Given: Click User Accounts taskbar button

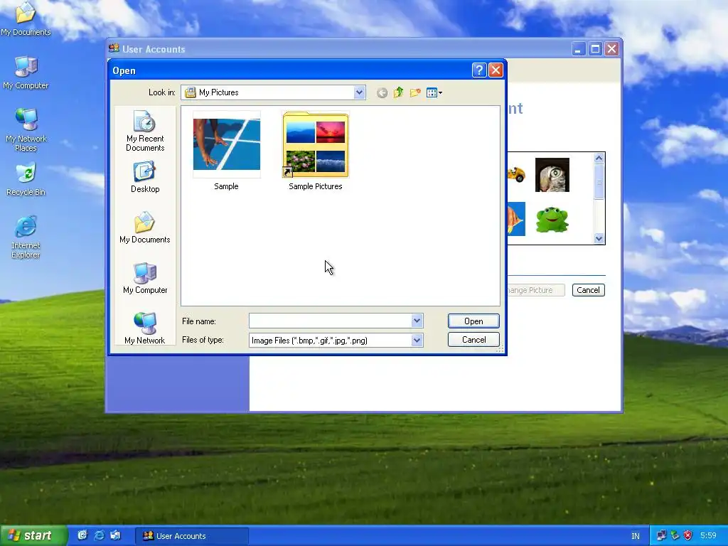Looking at the screenshot, I should (192, 536).
